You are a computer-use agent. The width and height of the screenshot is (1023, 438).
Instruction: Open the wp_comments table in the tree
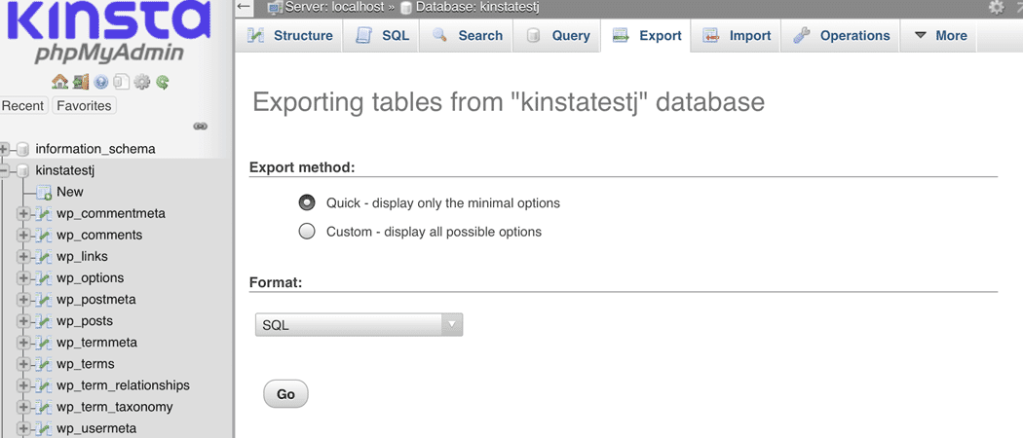tap(99, 236)
